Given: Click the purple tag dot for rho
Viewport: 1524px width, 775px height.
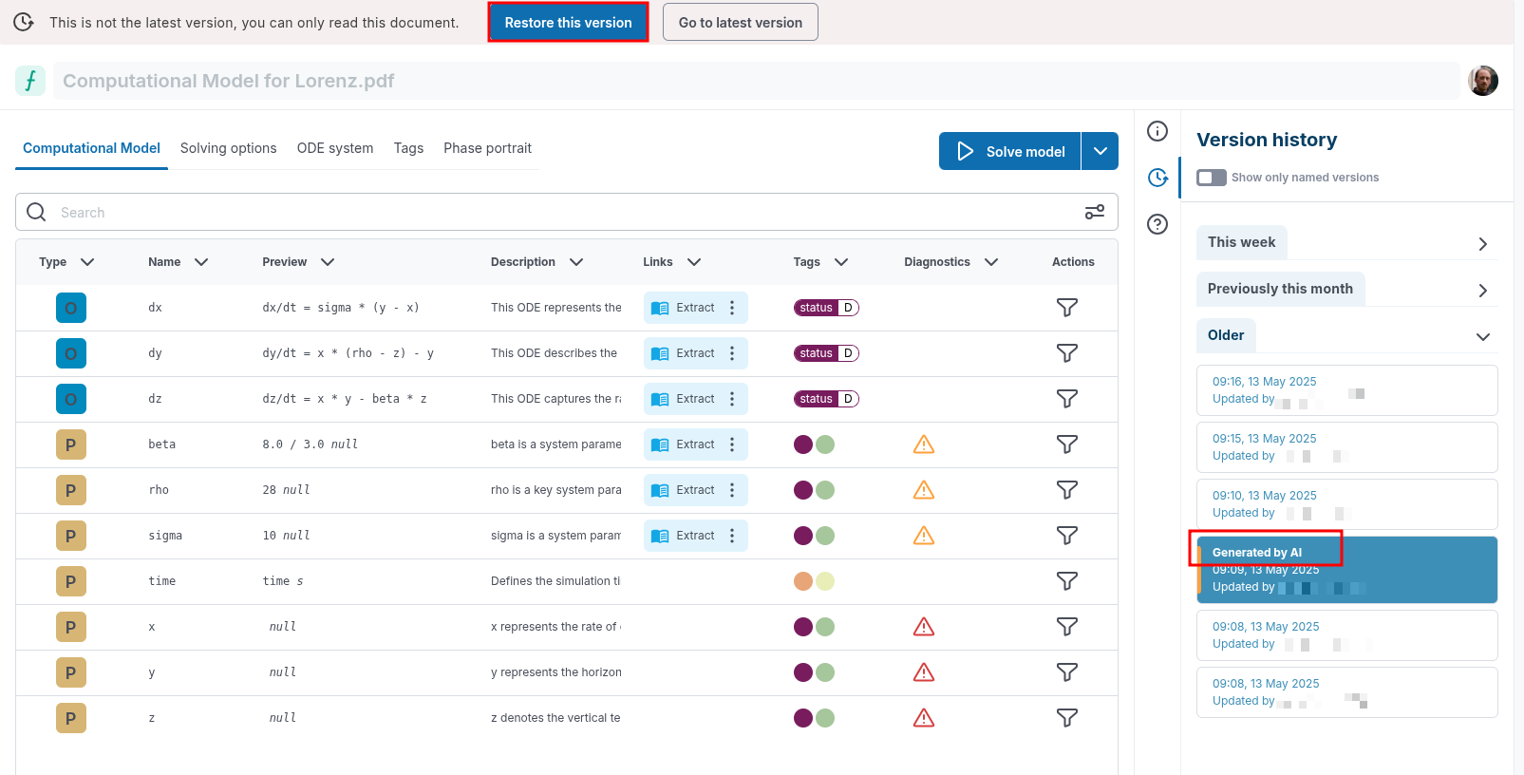Looking at the screenshot, I should click(803, 490).
